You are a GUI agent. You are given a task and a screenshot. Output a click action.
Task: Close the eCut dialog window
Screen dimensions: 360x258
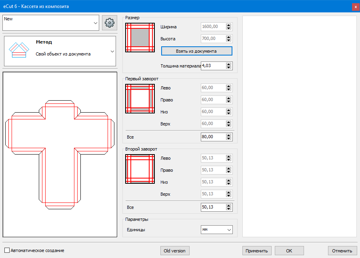click(x=355, y=7)
